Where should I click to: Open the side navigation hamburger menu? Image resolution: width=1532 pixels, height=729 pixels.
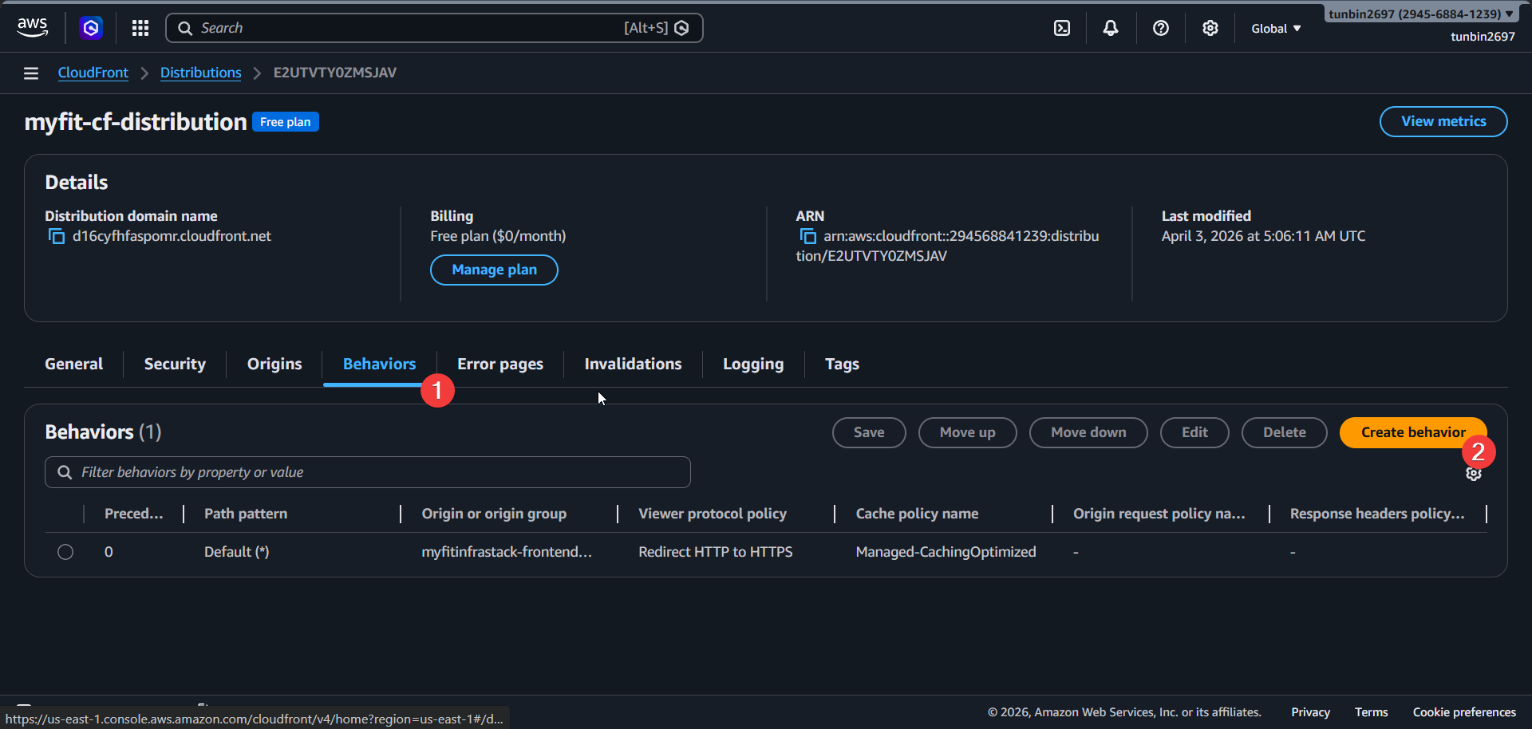30,73
